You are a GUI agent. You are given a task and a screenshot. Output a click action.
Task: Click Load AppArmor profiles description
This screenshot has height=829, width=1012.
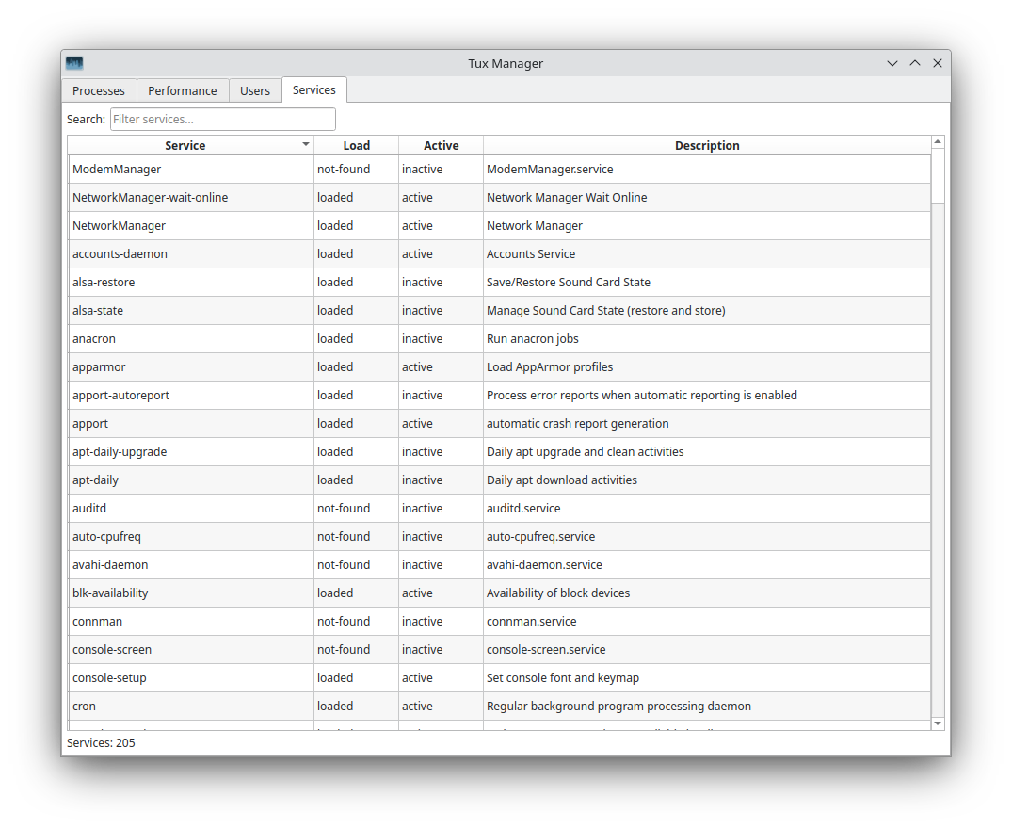click(707, 367)
